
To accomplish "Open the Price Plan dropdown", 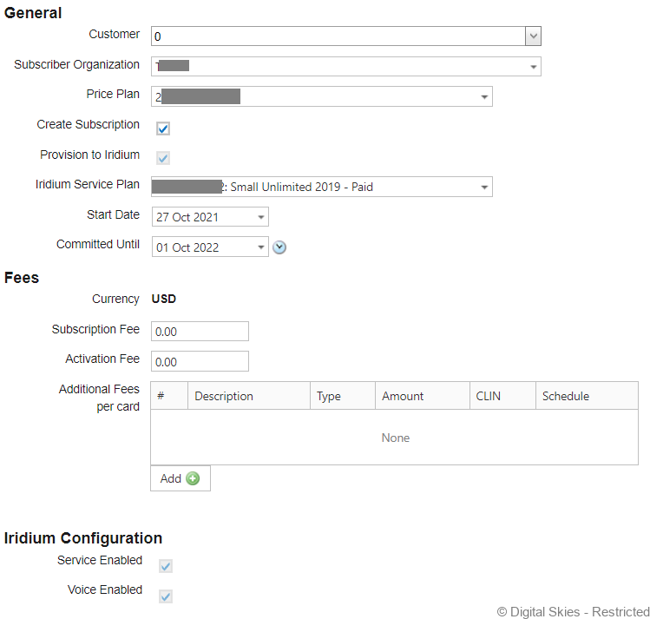I will (483, 97).
